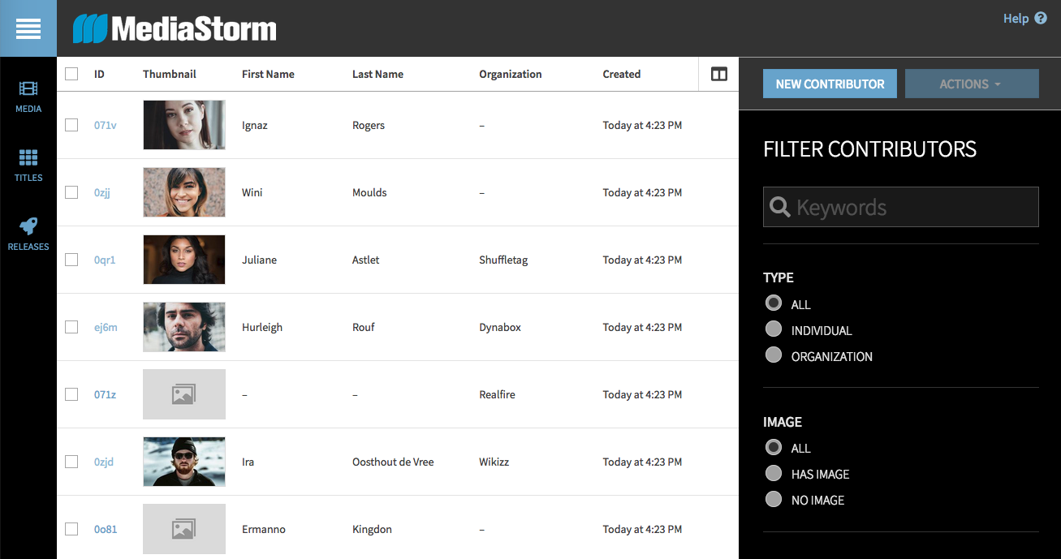Image resolution: width=1061 pixels, height=559 pixels.
Task: Click the Help question mark icon
Action: pyautogui.click(x=1041, y=18)
